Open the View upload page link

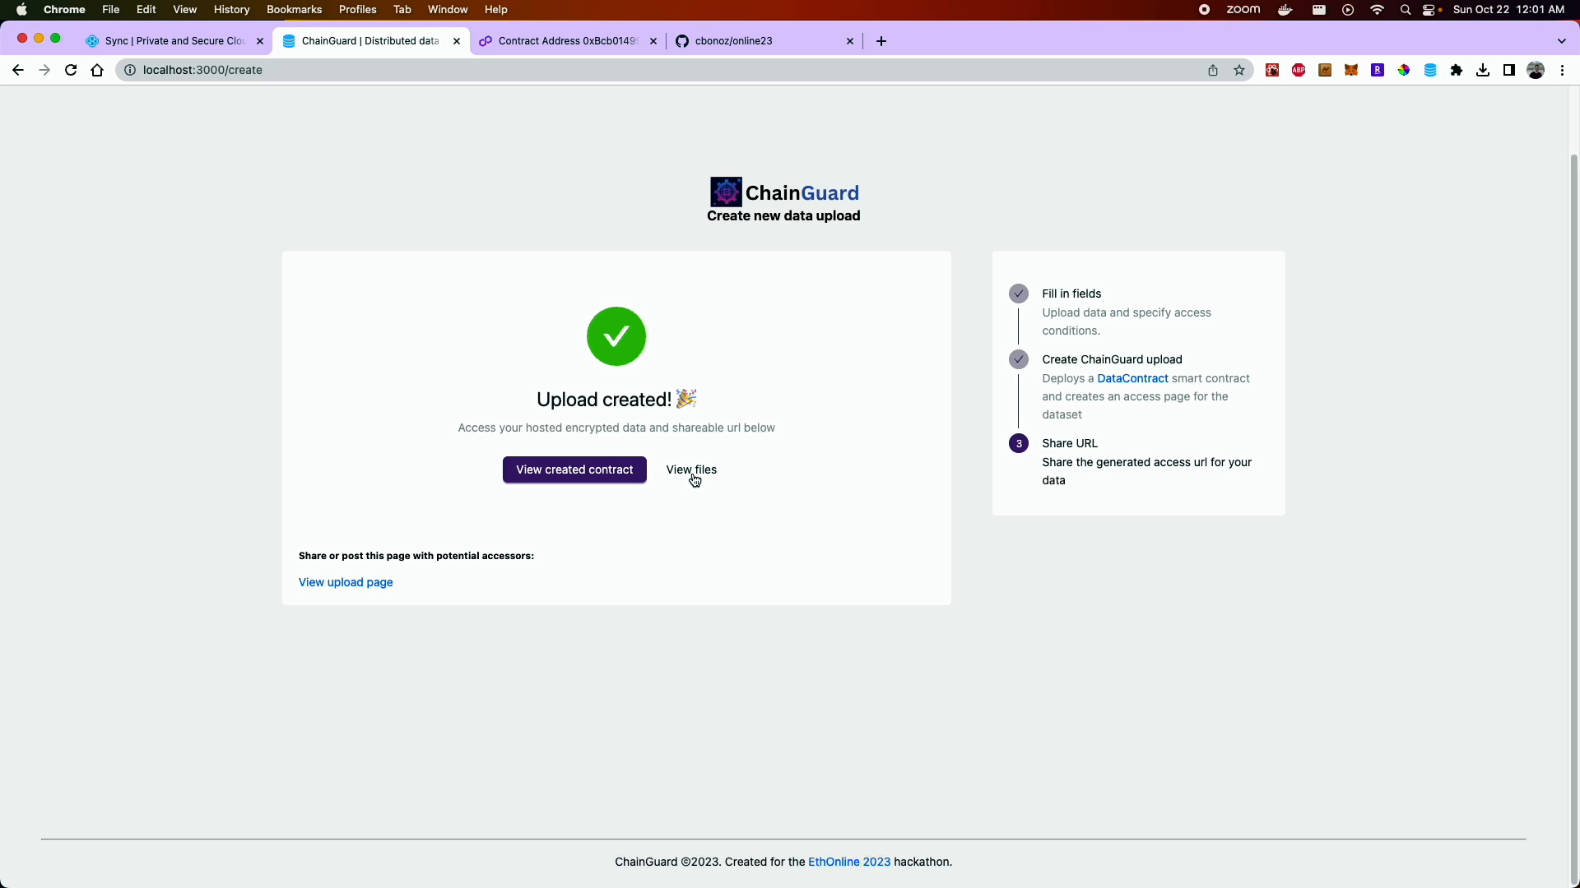pos(346,582)
